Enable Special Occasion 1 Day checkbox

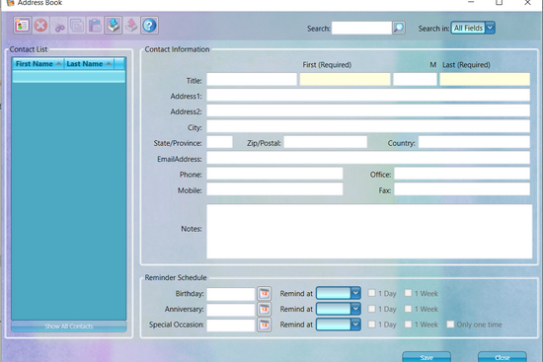pos(371,325)
